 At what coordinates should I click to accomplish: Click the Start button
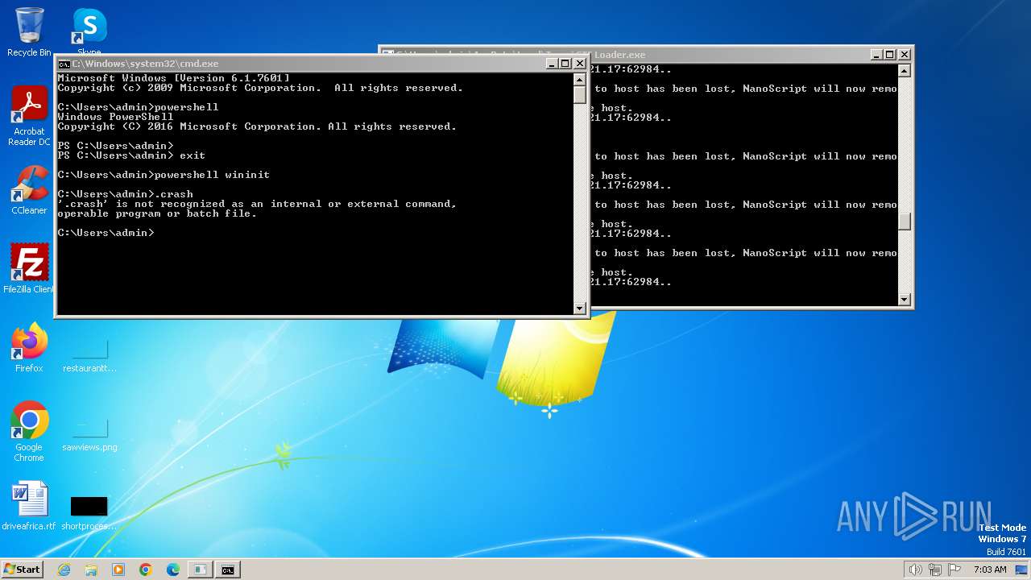[22, 570]
